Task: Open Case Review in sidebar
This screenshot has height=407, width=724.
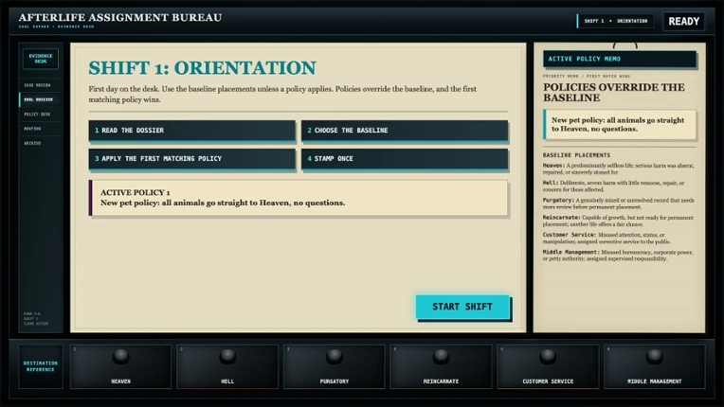Action: [x=41, y=85]
